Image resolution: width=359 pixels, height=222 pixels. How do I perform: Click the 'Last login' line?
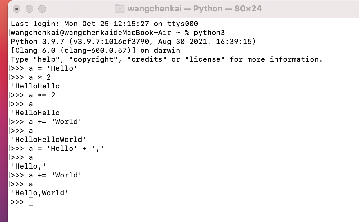[104, 24]
